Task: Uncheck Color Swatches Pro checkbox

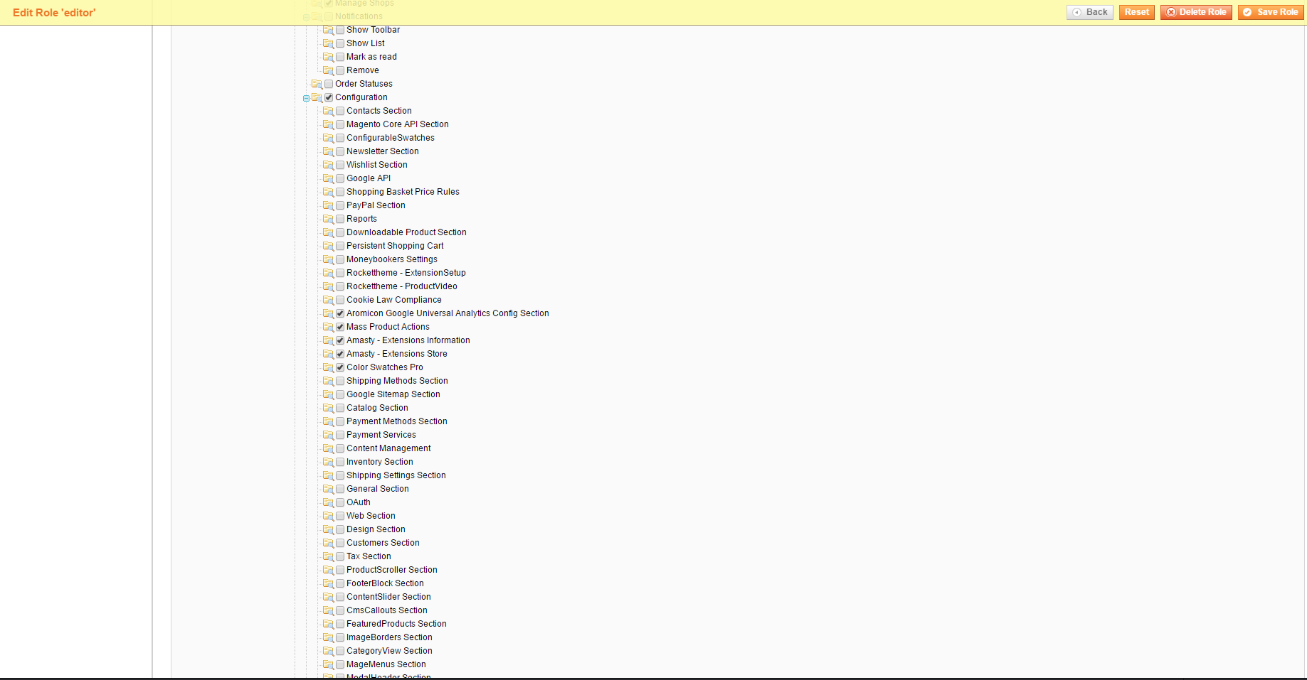Action: [340, 367]
